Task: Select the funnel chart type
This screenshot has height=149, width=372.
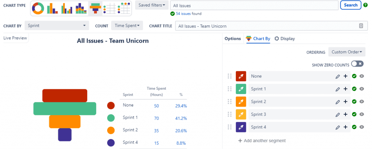Action: coord(96,8)
